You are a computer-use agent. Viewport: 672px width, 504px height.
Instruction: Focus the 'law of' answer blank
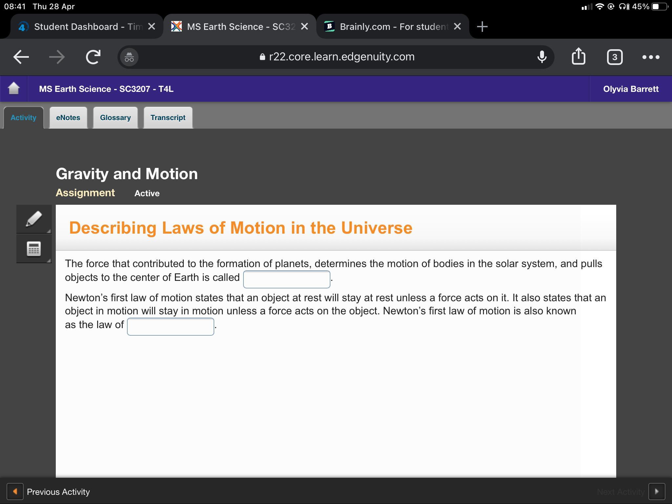click(170, 326)
